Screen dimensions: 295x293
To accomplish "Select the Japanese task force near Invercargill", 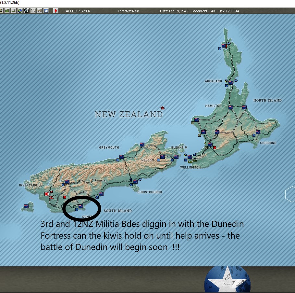I will (x=51, y=198).
